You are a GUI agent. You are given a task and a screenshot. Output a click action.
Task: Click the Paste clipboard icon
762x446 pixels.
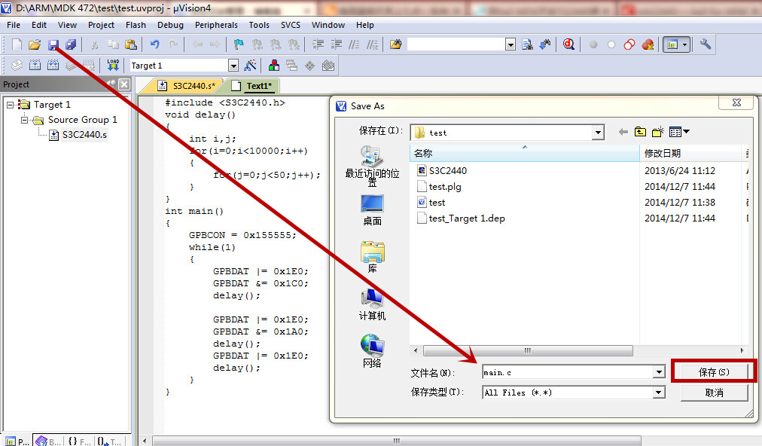[131, 44]
